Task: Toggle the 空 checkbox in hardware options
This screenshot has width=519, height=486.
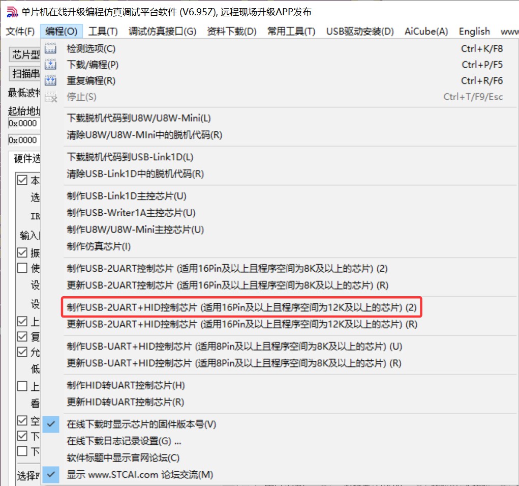Action: 22,420
